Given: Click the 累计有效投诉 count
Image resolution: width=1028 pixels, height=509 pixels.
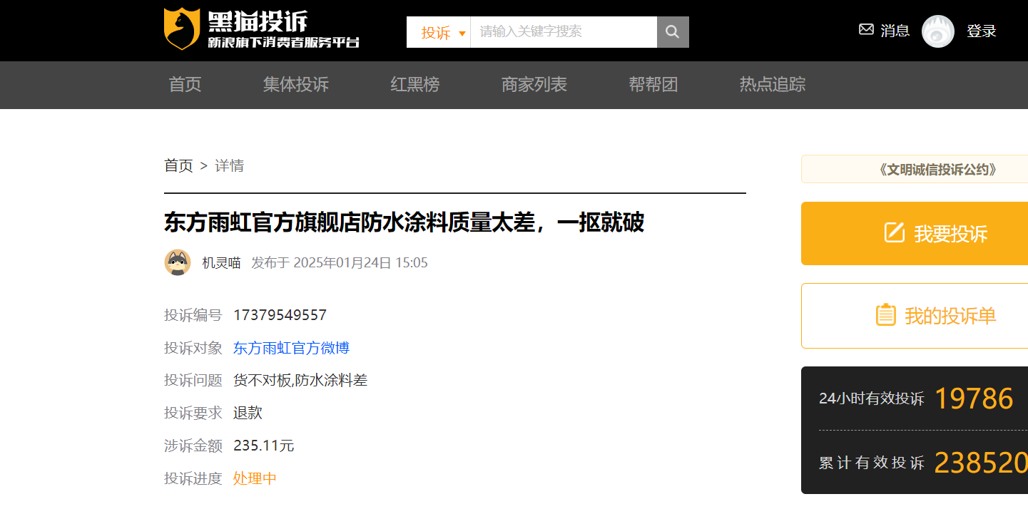Looking at the screenshot, I should pyautogui.click(x=981, y=463).
